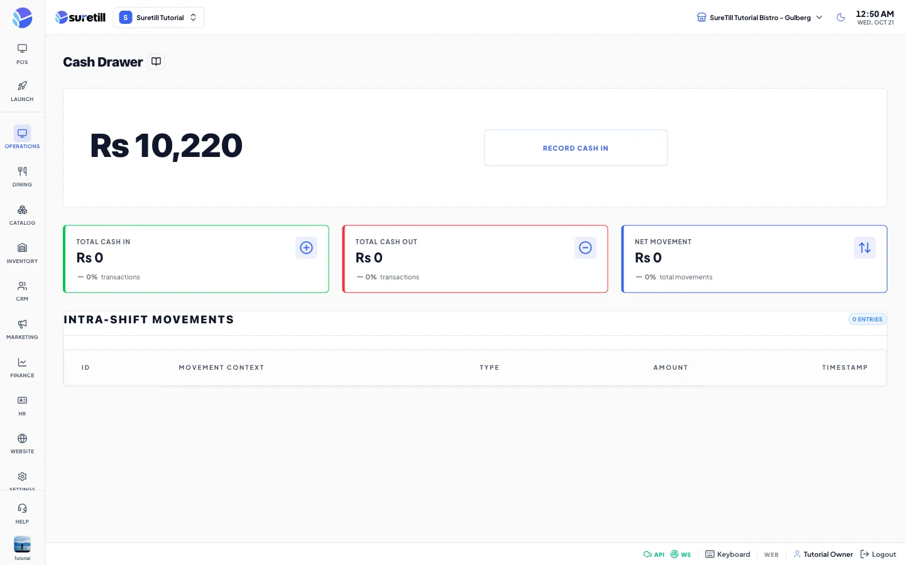Expand the Suretill Tutorial workspace switcher
The height and width of the screenshot is (565, 905).
(x=158, y=18)
